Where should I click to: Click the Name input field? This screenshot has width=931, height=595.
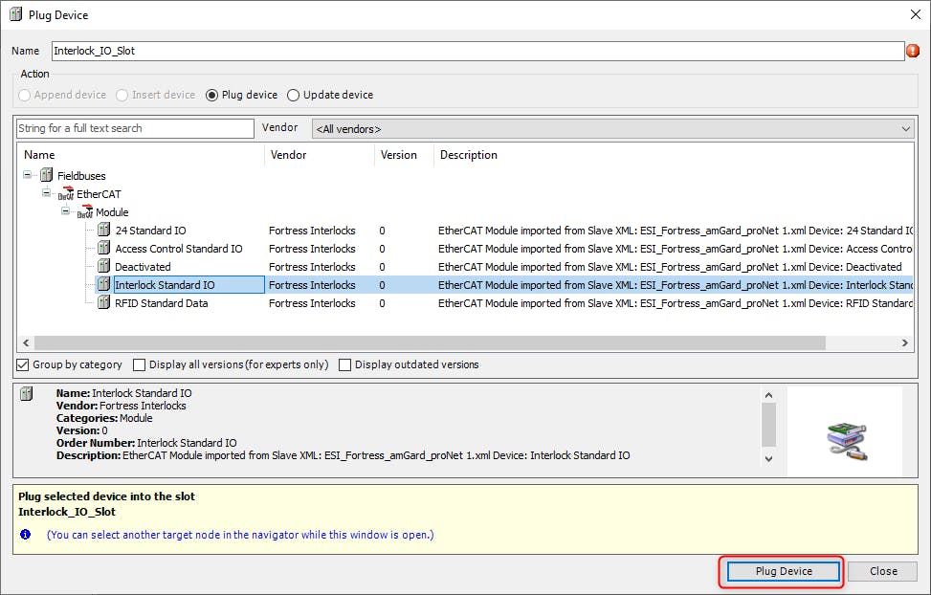pyautogui.click(x=478, y=51)
